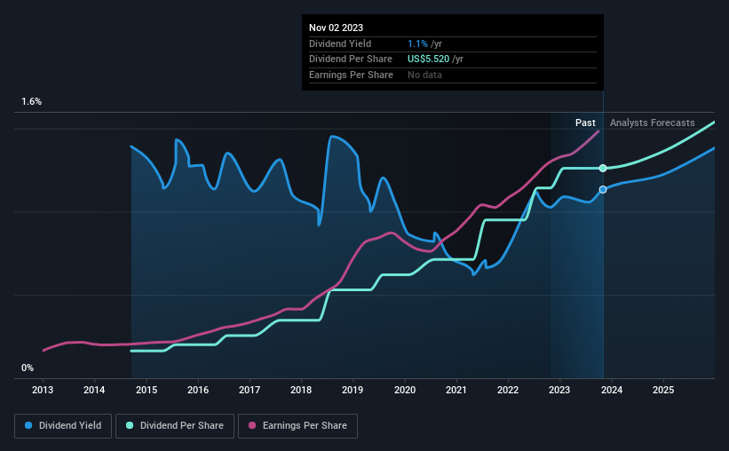Click the teal Dividend Per Share legend dot
This screenshot has height=451, width=729.
130,425
